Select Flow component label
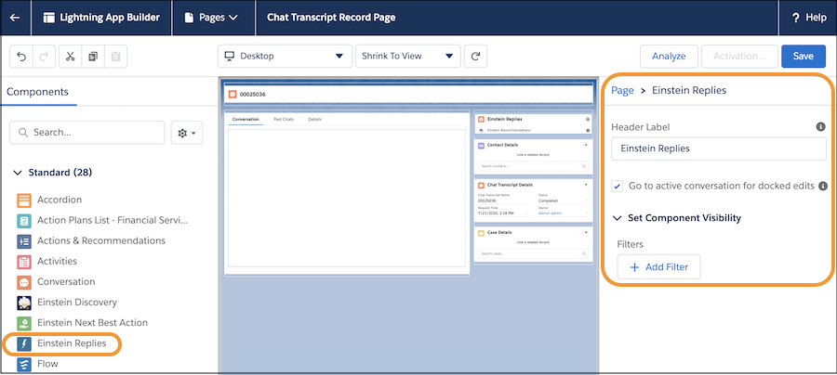This screenshot has width=837, height=375. (47, 364)
